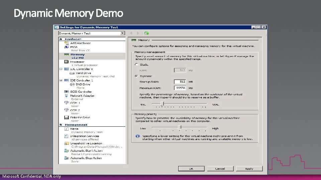Click 'Dynamic Memory Test.vhd' text

[96, 77]
